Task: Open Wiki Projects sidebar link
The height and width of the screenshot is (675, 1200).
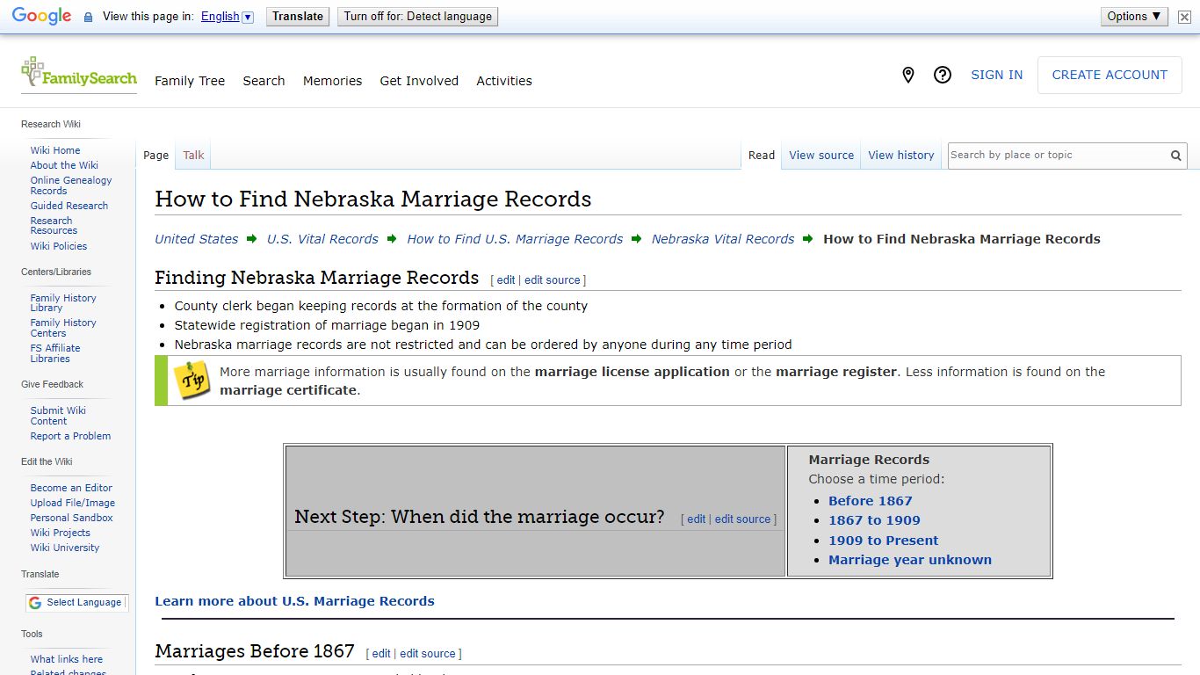Action: tap(61, 533)
